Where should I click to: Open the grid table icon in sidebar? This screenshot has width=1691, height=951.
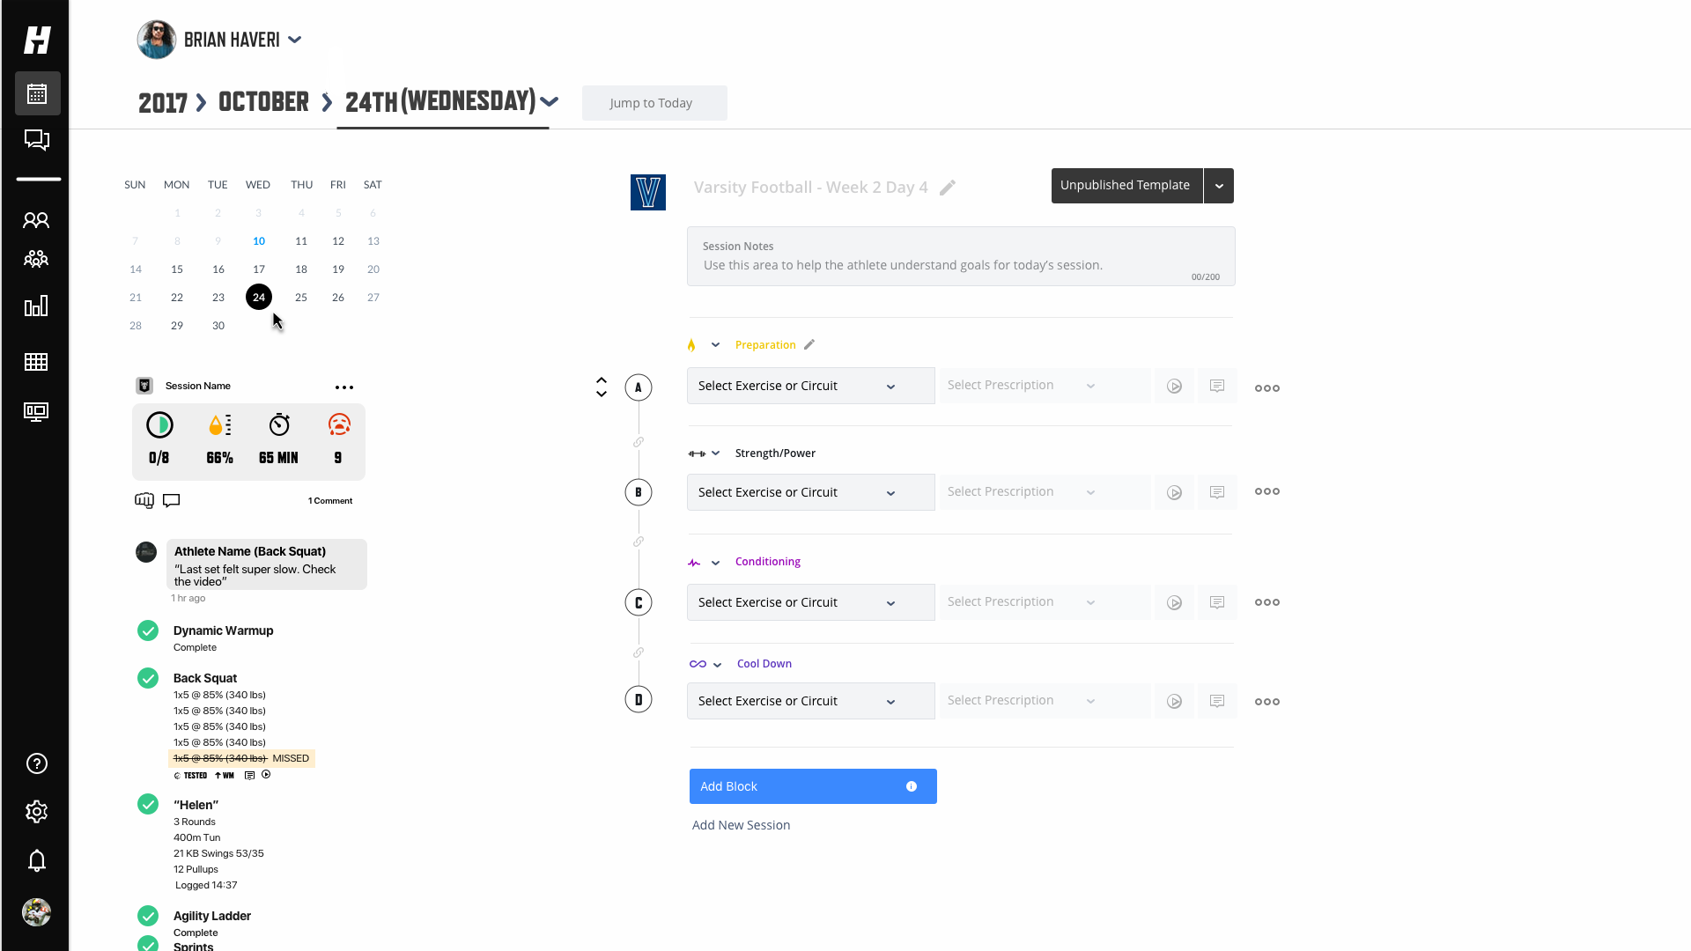[x=36, y=362]
